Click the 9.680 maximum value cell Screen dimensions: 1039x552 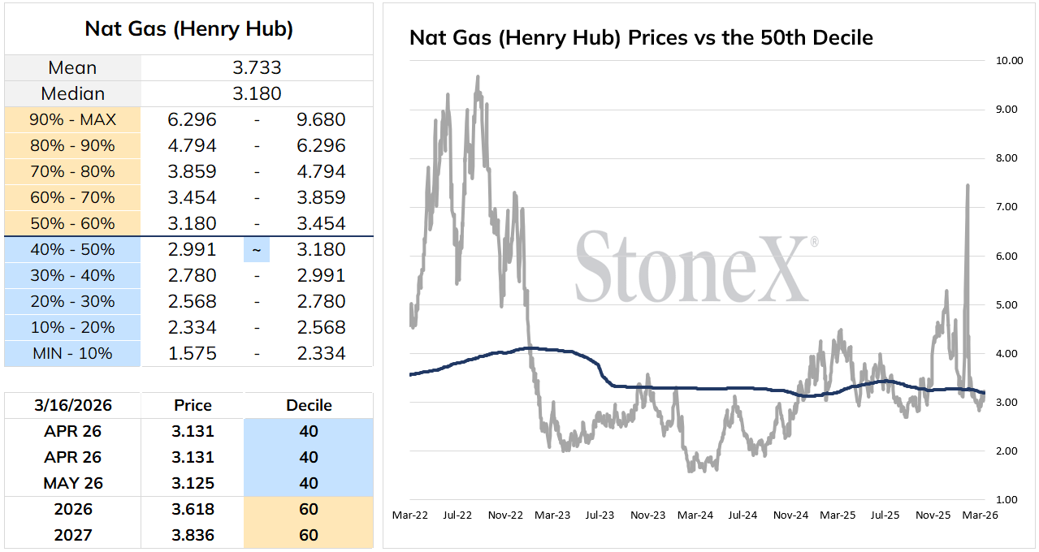pos(321,120)
